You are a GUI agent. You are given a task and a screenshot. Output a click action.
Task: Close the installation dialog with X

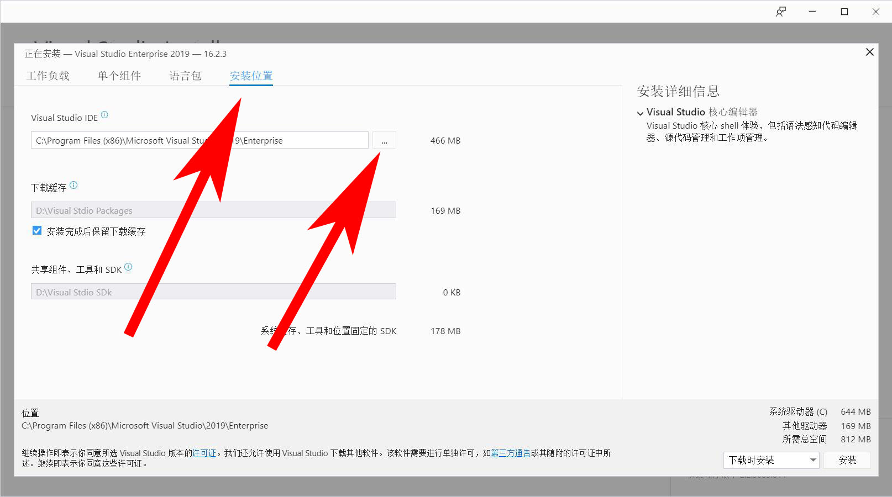click(869, 52)
